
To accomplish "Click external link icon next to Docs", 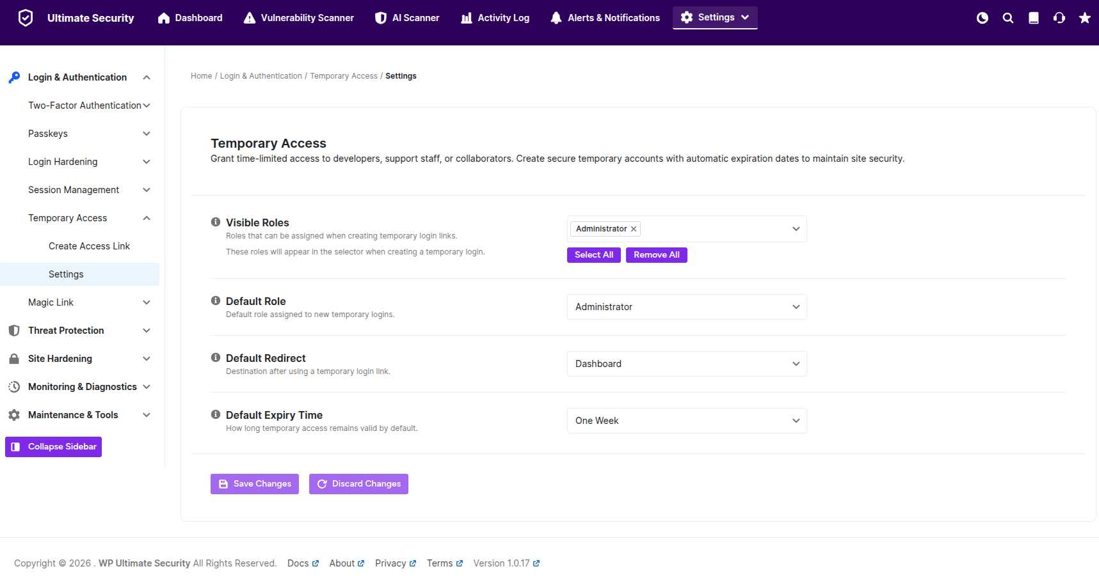I will tap(316, 563).
